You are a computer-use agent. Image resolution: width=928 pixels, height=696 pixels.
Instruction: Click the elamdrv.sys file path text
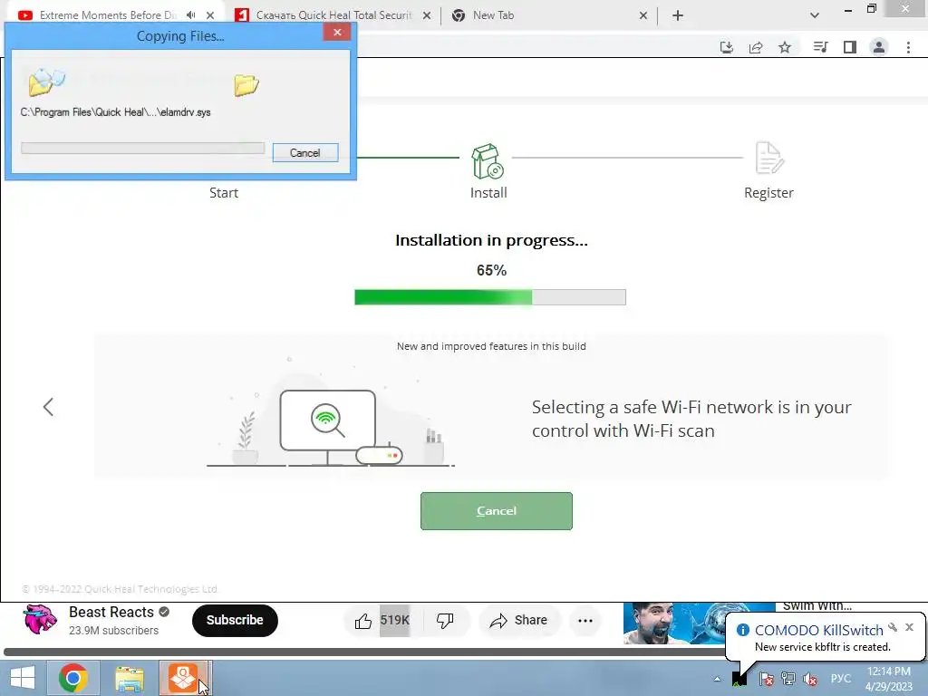(115, 111)
